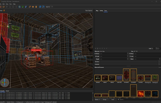
Task: Activate the clip tool in toolbar
Action: (7, 7)
